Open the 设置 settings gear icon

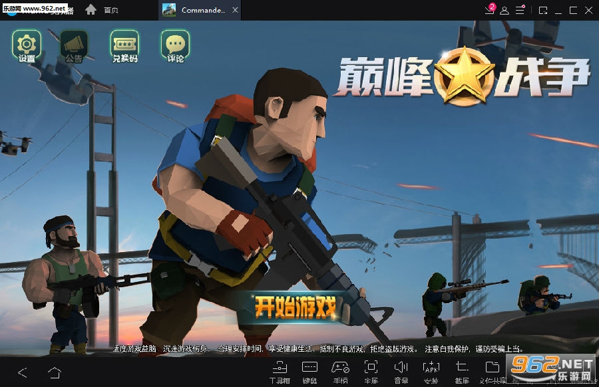pyautogui.click(x=27, y=46)
